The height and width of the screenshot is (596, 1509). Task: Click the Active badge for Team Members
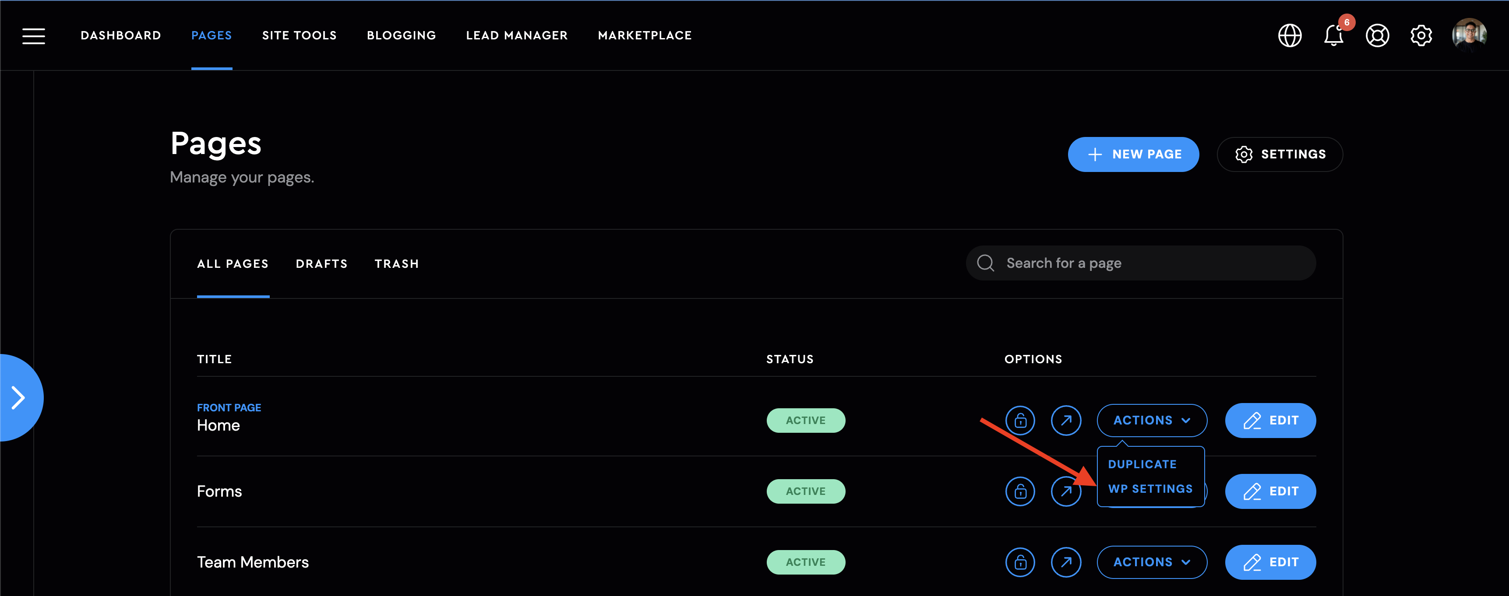[805, 562]
